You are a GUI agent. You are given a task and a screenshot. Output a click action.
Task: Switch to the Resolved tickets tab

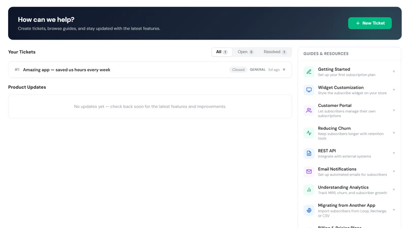click(275, 52)
